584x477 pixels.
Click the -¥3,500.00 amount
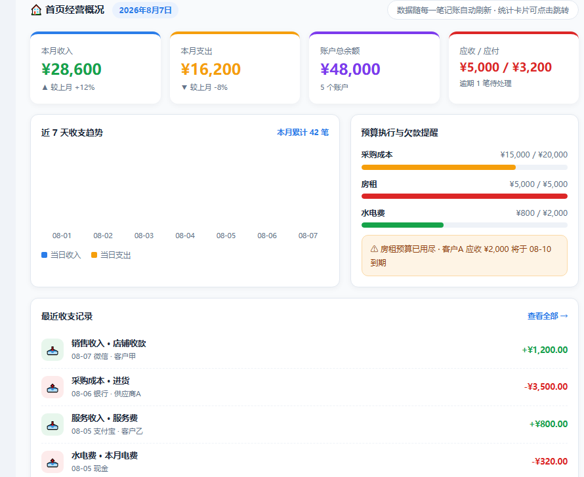pos(546,387)
